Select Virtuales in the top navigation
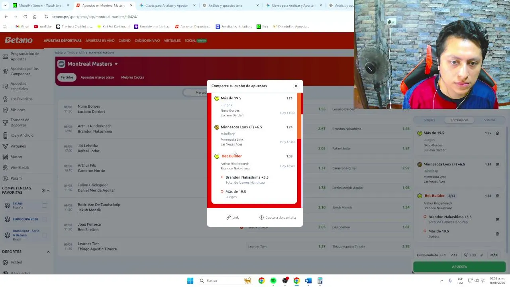Screen dimensions: 510x287 [172, 41]
